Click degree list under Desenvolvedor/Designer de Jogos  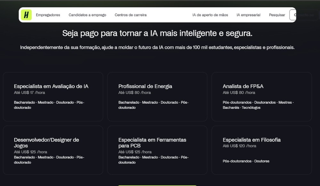pyautogui.click(x=49, y=160)
